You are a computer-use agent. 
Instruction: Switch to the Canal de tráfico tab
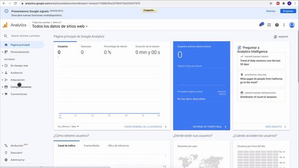tap(66, 146)
